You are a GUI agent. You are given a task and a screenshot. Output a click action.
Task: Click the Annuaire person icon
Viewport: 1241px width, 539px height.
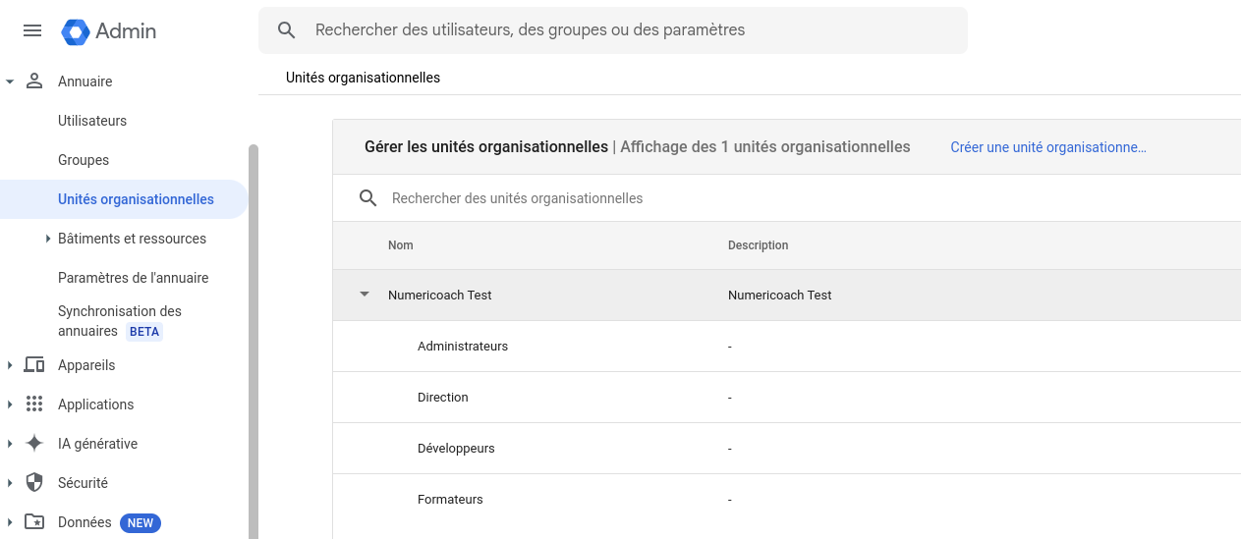pyautogui.click(x=34, y=81)
